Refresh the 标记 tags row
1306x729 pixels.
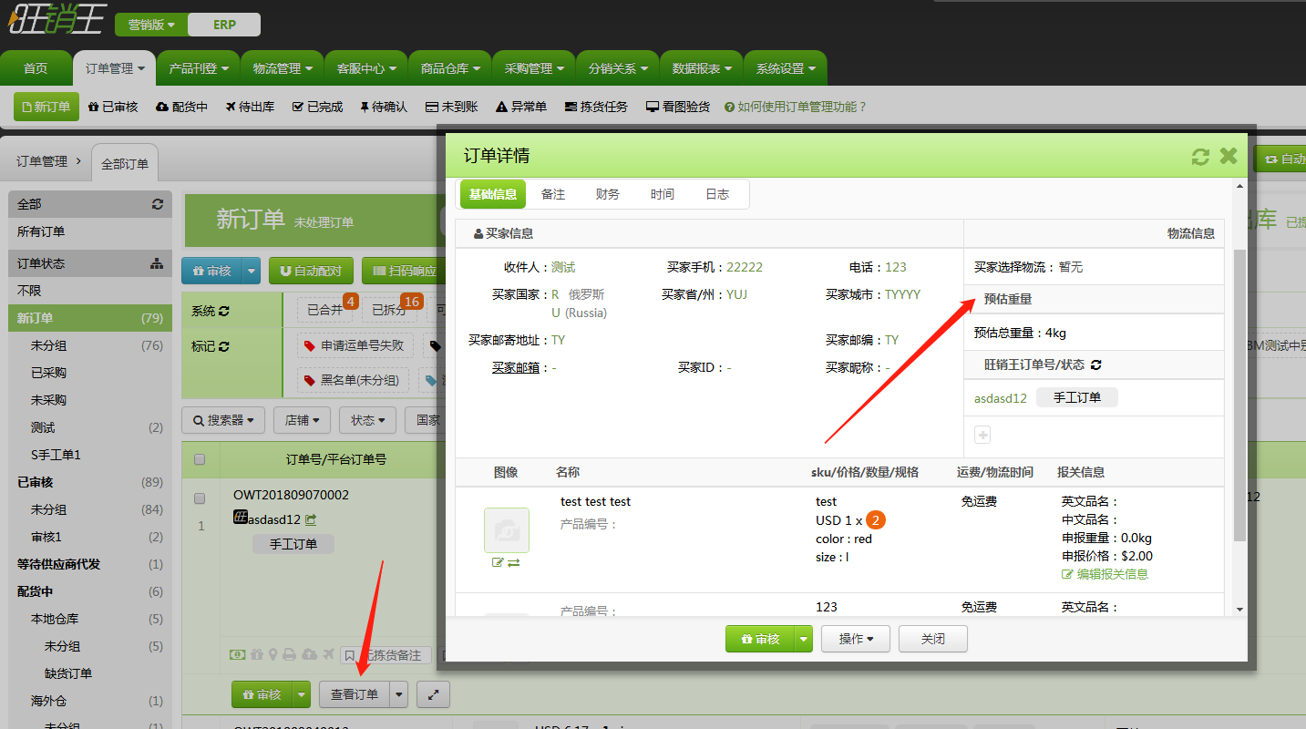[x=224, y=346]
